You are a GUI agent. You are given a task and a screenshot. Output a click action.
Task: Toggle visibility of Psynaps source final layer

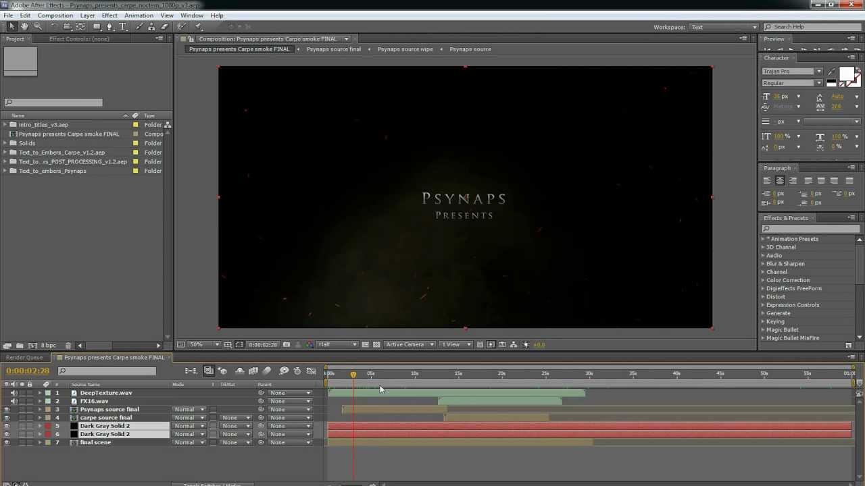point(7,410)
